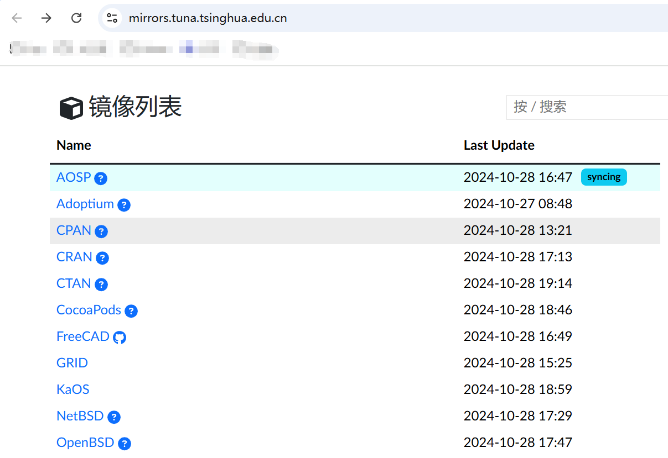
Task: Click the help icon next to CocoaPods
Action: click(x=131, y=311)
